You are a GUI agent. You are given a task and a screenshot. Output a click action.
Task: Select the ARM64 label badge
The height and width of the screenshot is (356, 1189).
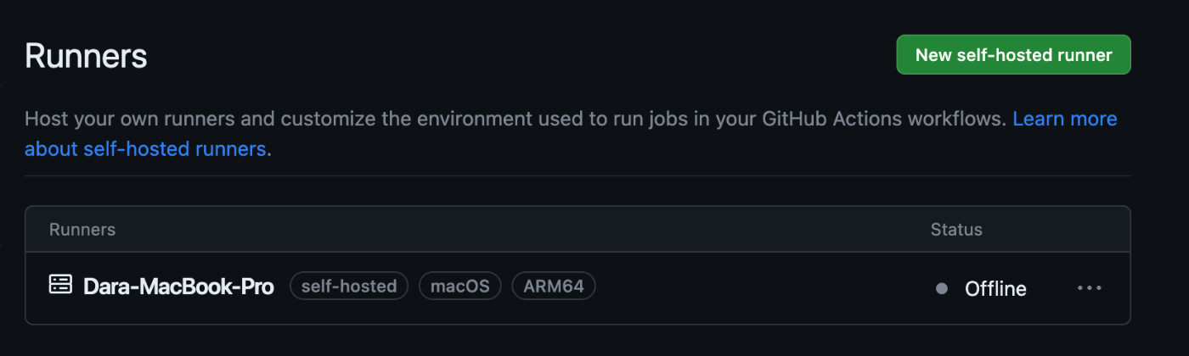click(554, 286)
